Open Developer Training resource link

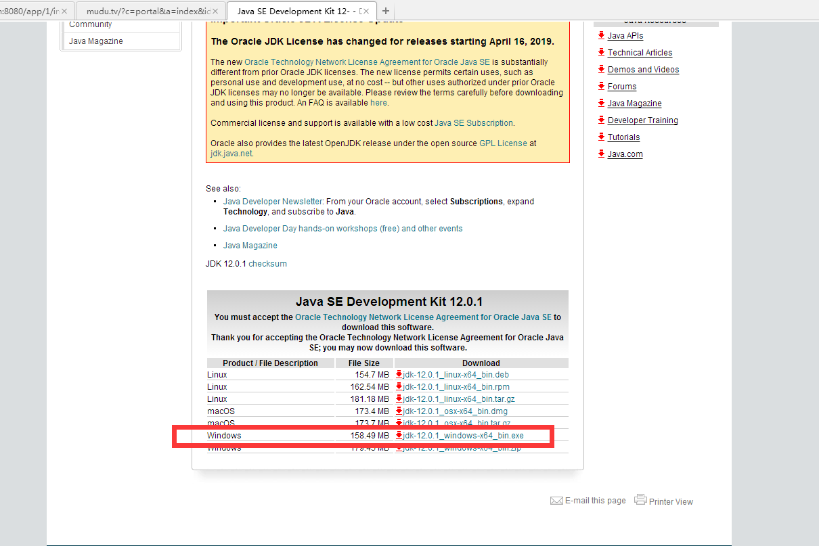pyautogui.click(x=643, y=120)
